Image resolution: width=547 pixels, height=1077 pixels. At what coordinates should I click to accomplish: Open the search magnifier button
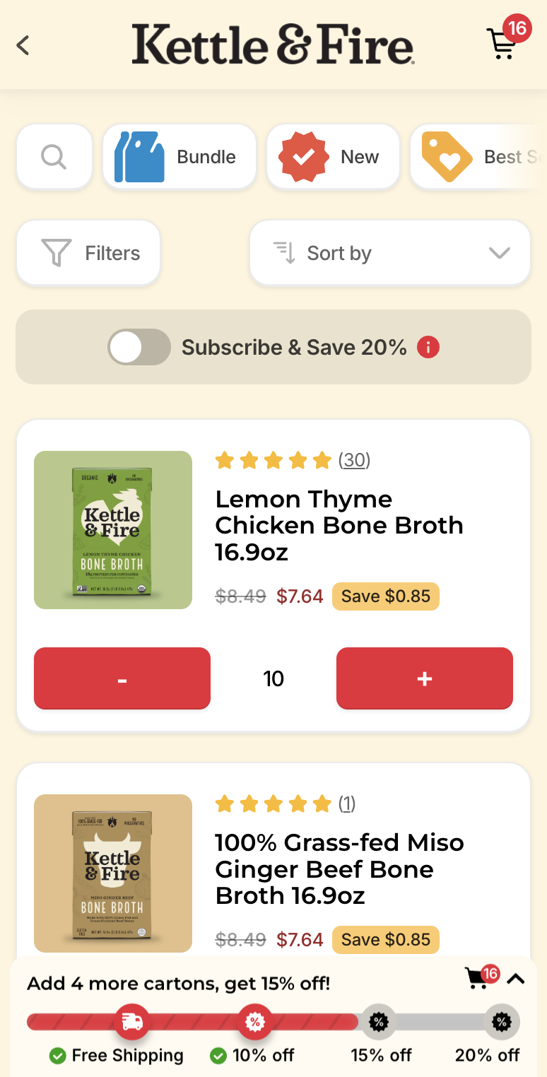click(54, 156)
